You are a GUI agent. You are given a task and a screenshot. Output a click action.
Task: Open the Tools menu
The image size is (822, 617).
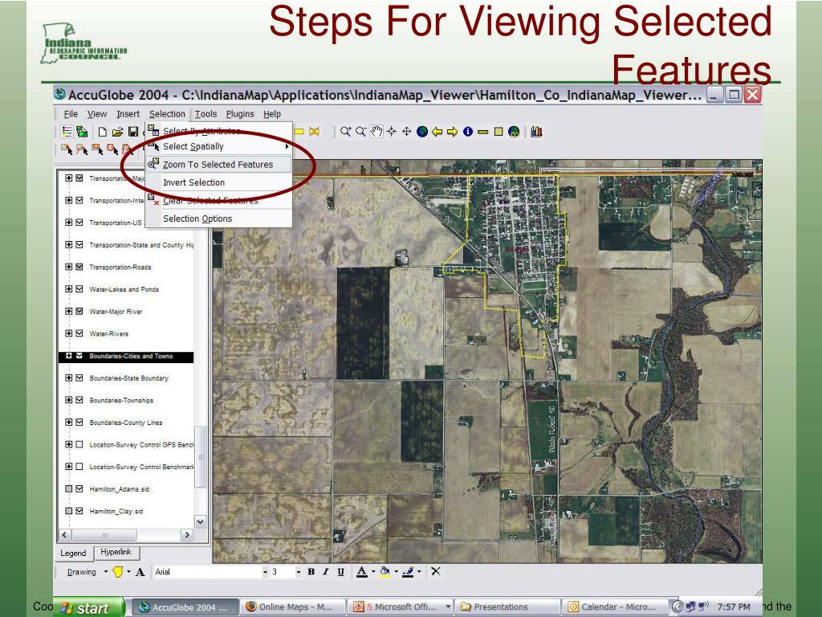[205, 114]
